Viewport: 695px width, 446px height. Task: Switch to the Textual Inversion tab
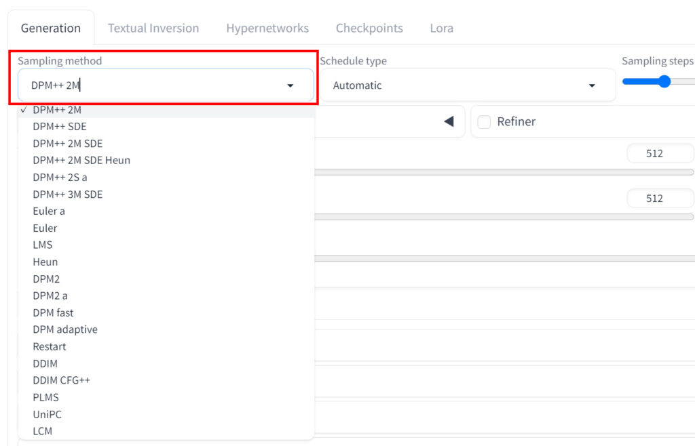pos(153,28)
